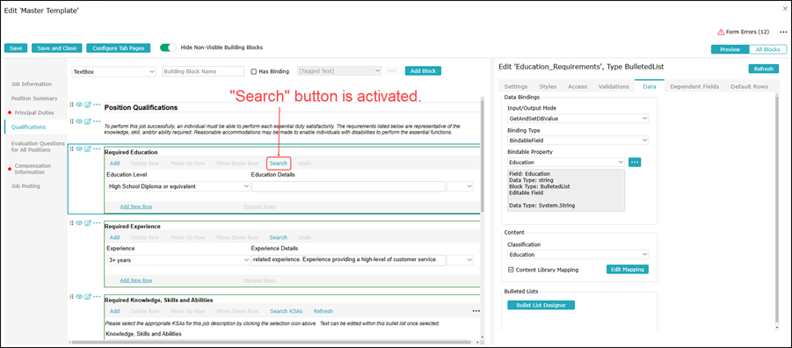Open the Binding Type dropdown
Screen dimensions: 792x348
click(578, 140)
